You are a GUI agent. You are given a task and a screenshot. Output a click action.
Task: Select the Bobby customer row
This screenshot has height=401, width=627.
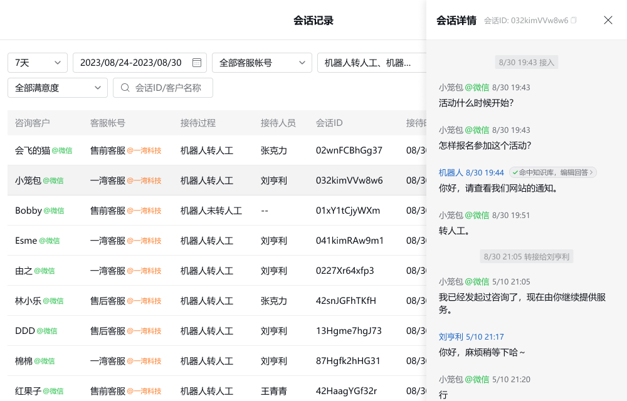tap(29, 211)
